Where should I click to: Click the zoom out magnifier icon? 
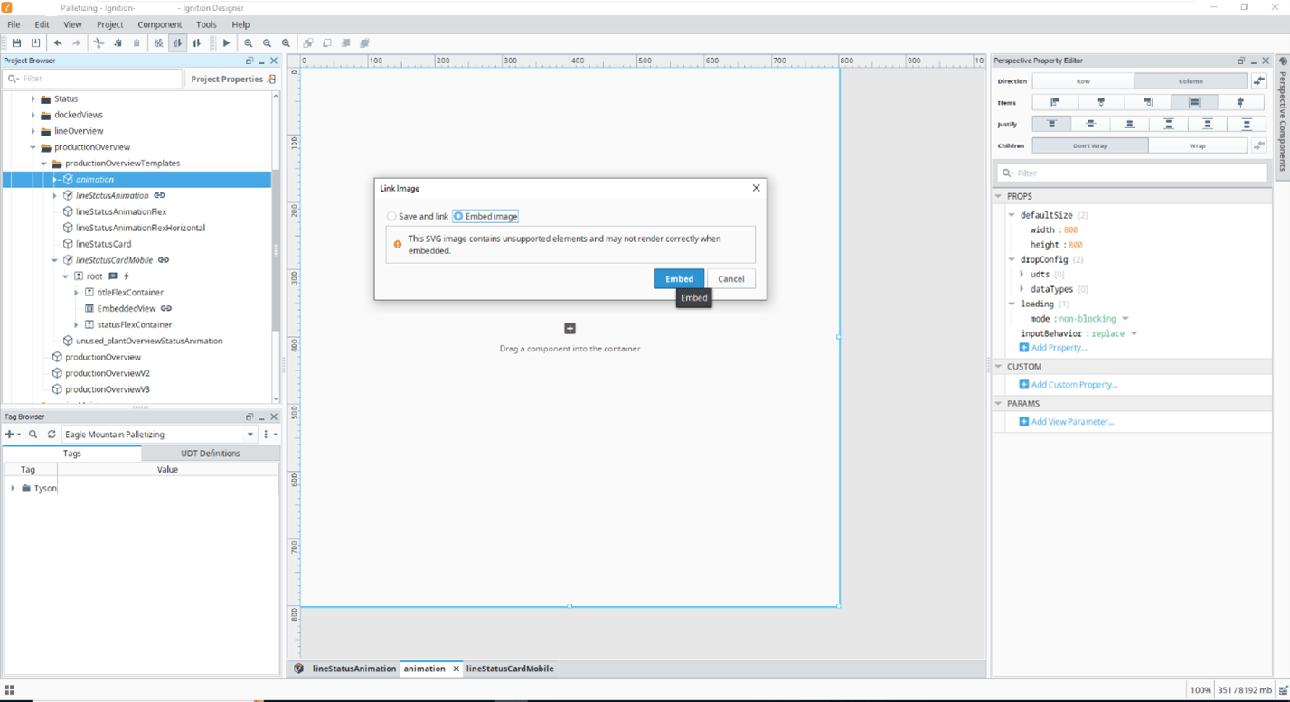point(268,42)
